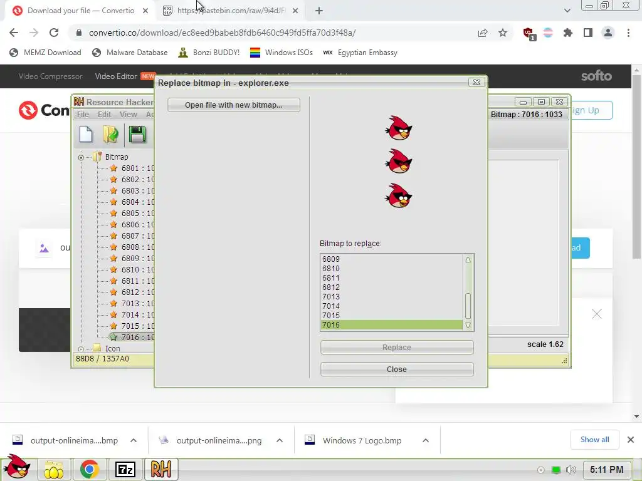The height and width of the screenshot is (481, 642).
Task: Open MEMZ Download bookmark
Action: tap(45, 53)
